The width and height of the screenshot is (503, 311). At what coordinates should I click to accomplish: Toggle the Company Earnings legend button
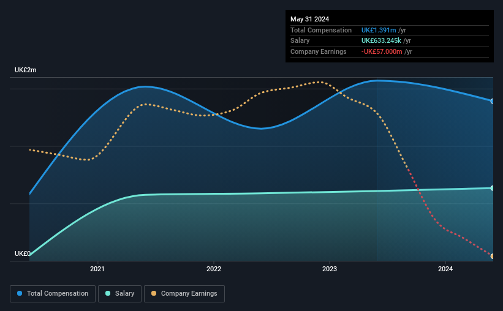click(x=184, y=294)
